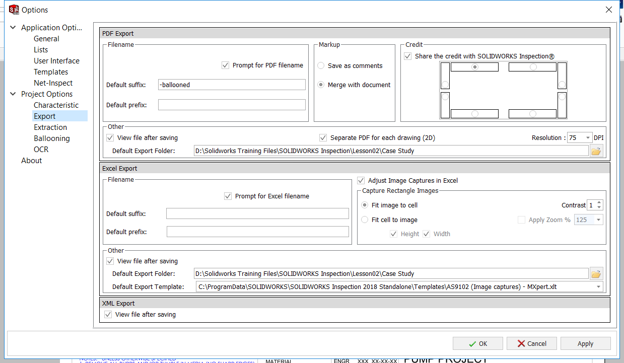Screen dimensions: 624x363
Task: Open the Net-Inspect options page
Action: tap(53, 83)
